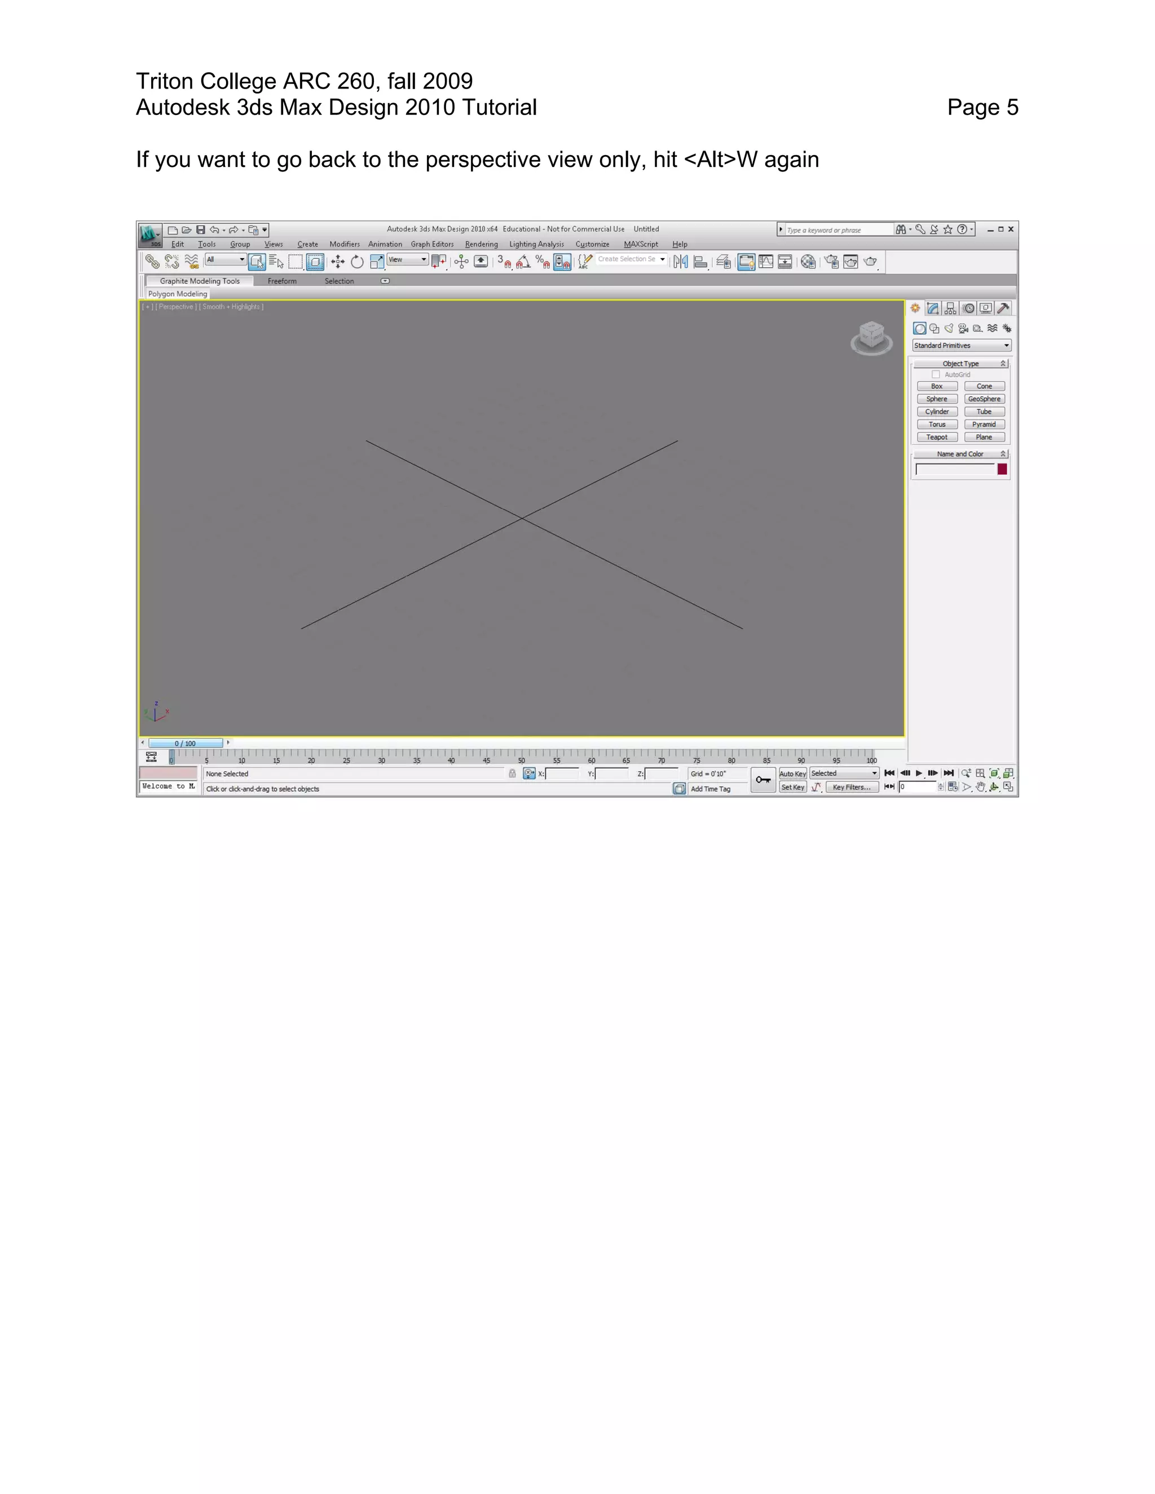The image size is (1155, 1494).
Task: Click the time slider 0 / 100
Action: tap(186, 744)
